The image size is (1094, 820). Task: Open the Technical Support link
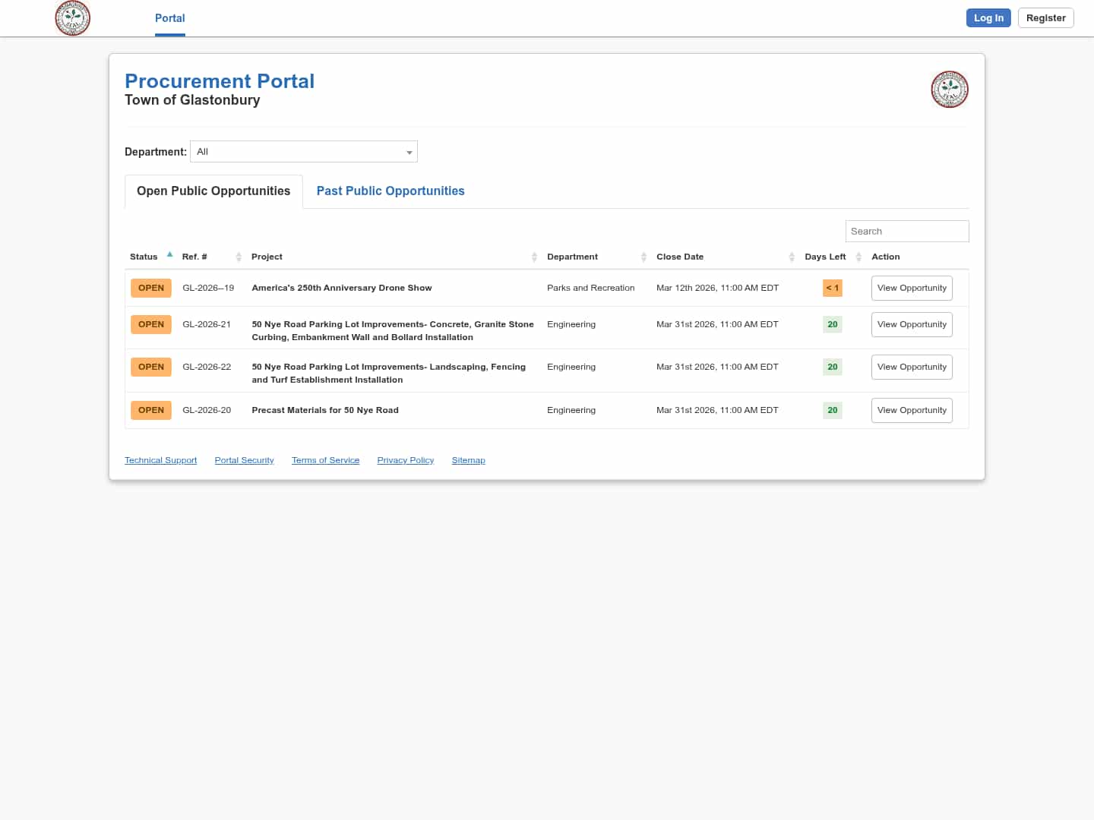click(x=161, y=461)
